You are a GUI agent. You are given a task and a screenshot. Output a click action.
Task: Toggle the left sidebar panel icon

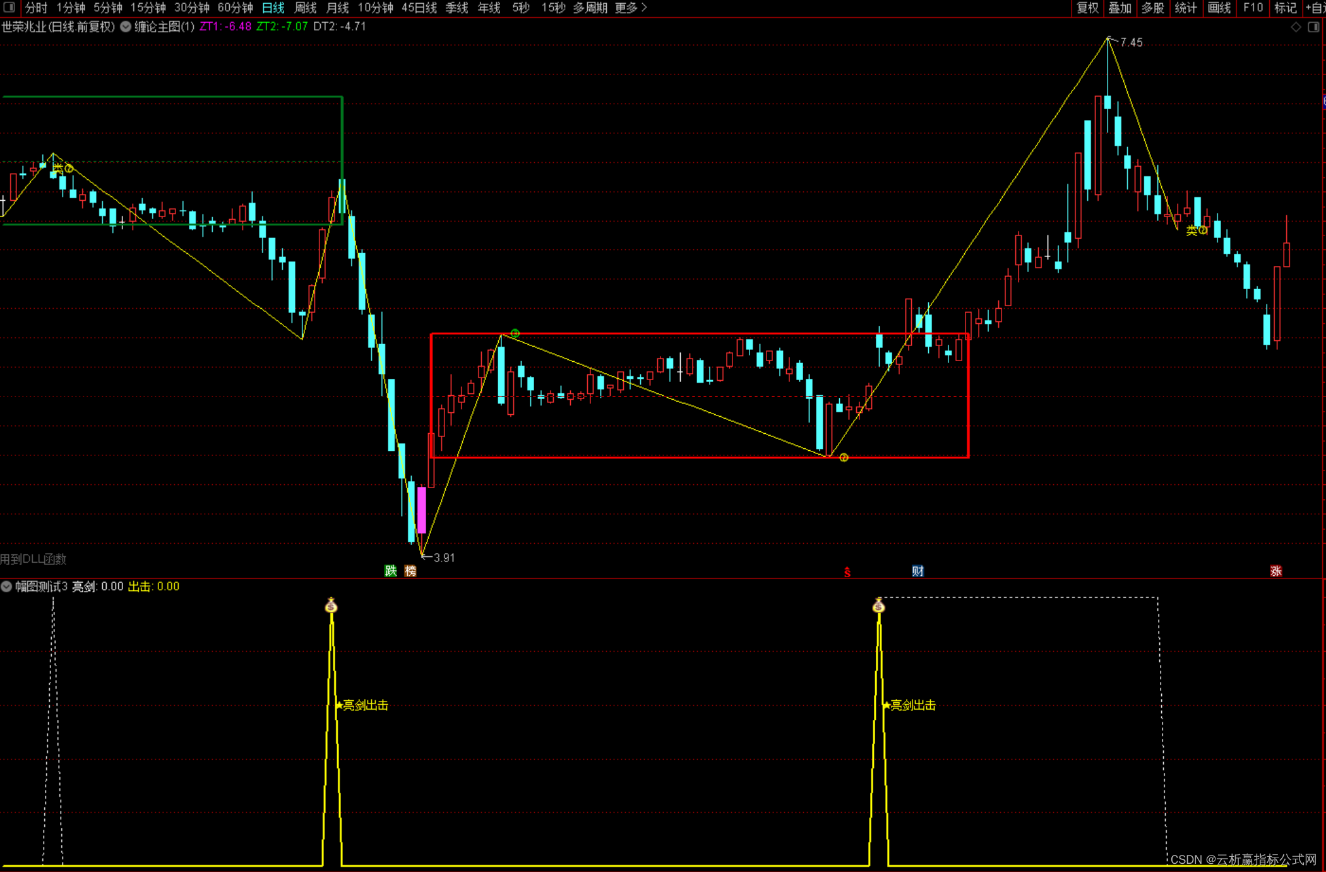tap(9, 8)
